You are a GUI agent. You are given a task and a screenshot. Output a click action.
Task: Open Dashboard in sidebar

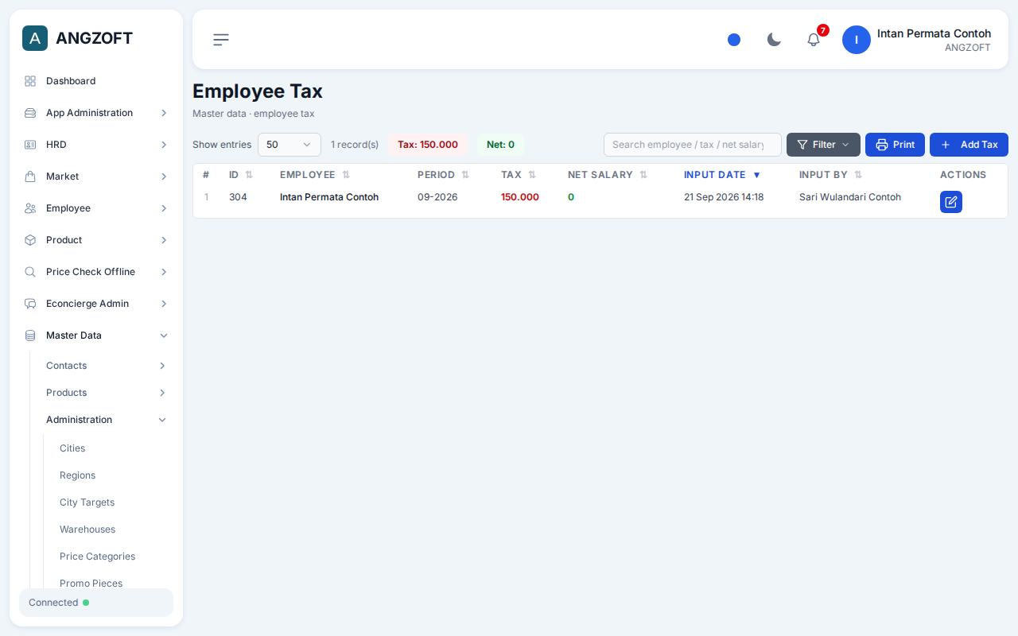pyautogui.click(x=96, y=81)
